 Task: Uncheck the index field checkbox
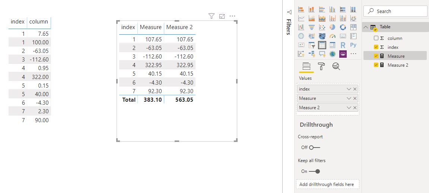point(376,47)
